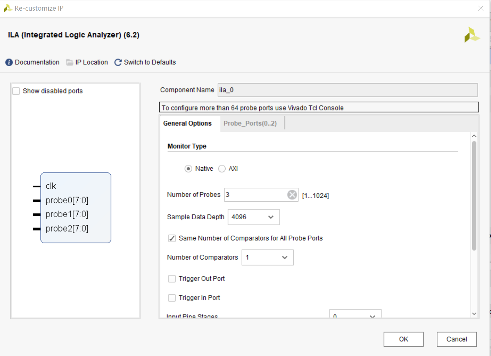This screenshot has height=356, width=491.
Task: Click the Cancel button
Action: point(457,339)
